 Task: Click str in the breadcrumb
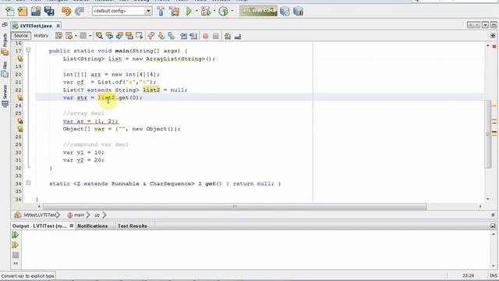(x=97, y=215)
